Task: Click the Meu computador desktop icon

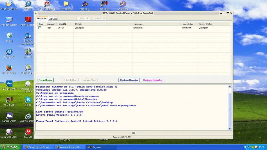Action: point(9,21)
